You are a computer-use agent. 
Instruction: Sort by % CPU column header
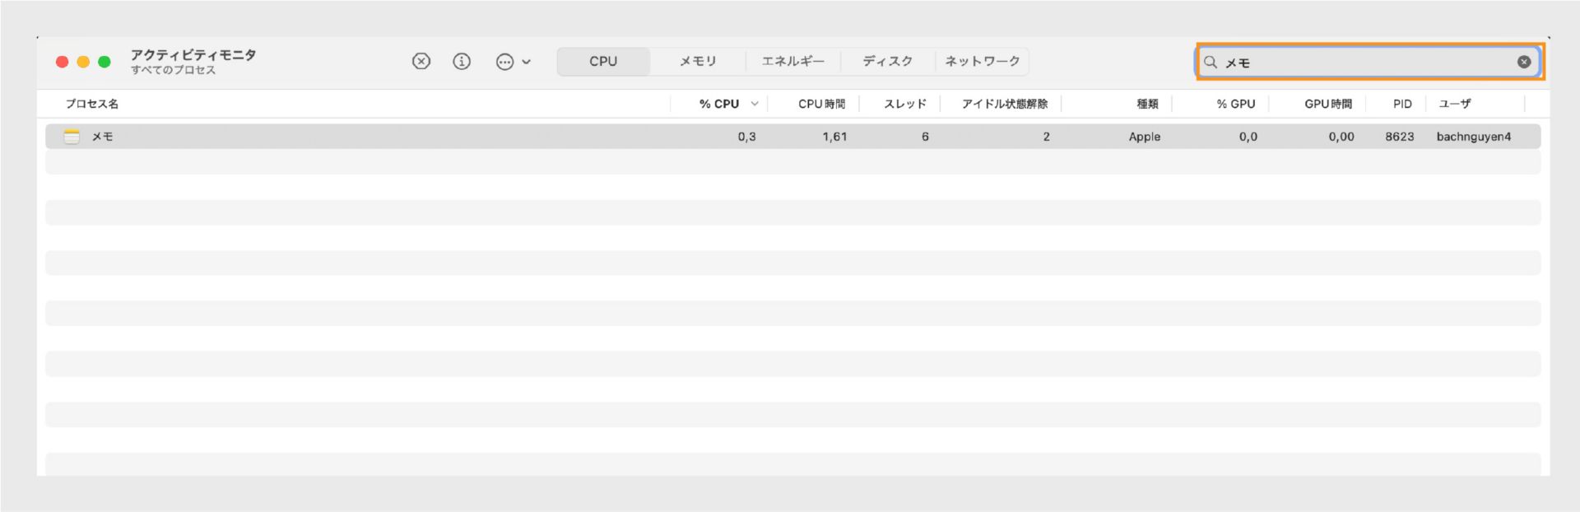pos(719,104)
